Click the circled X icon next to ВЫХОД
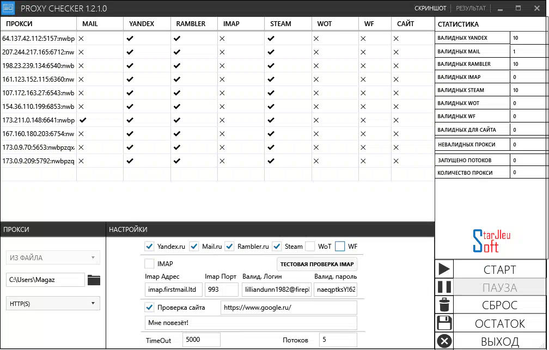Image resolution: width=549 pixels, height=350 pixels. tap(444, 341)
